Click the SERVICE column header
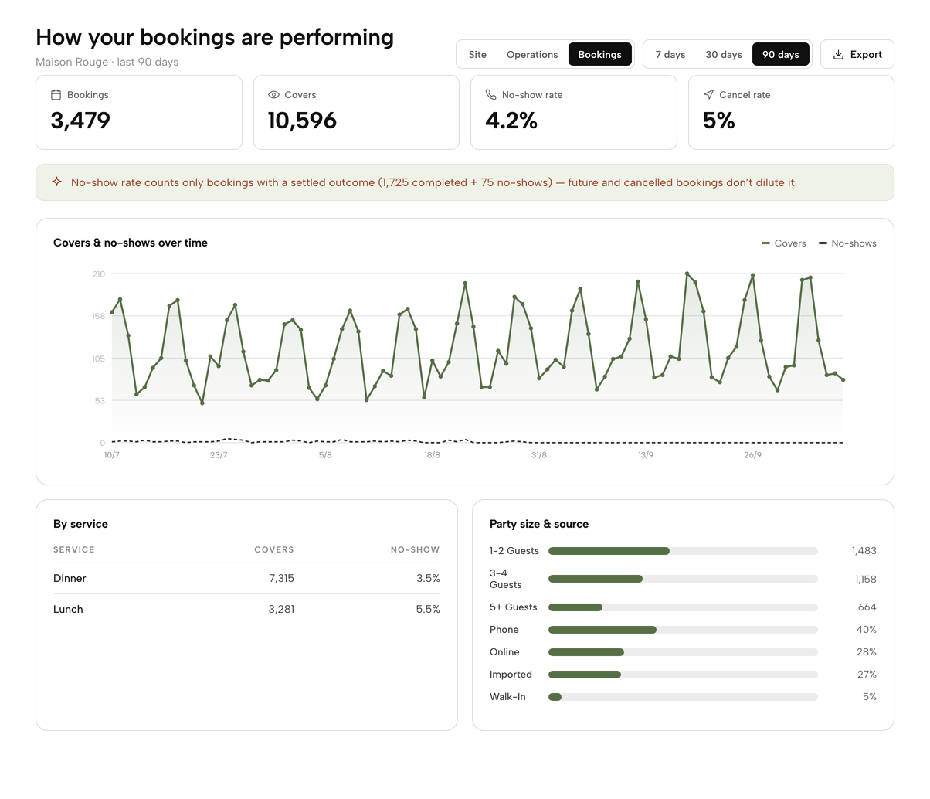This screenshot has width=930, height=799. (74, 550)
